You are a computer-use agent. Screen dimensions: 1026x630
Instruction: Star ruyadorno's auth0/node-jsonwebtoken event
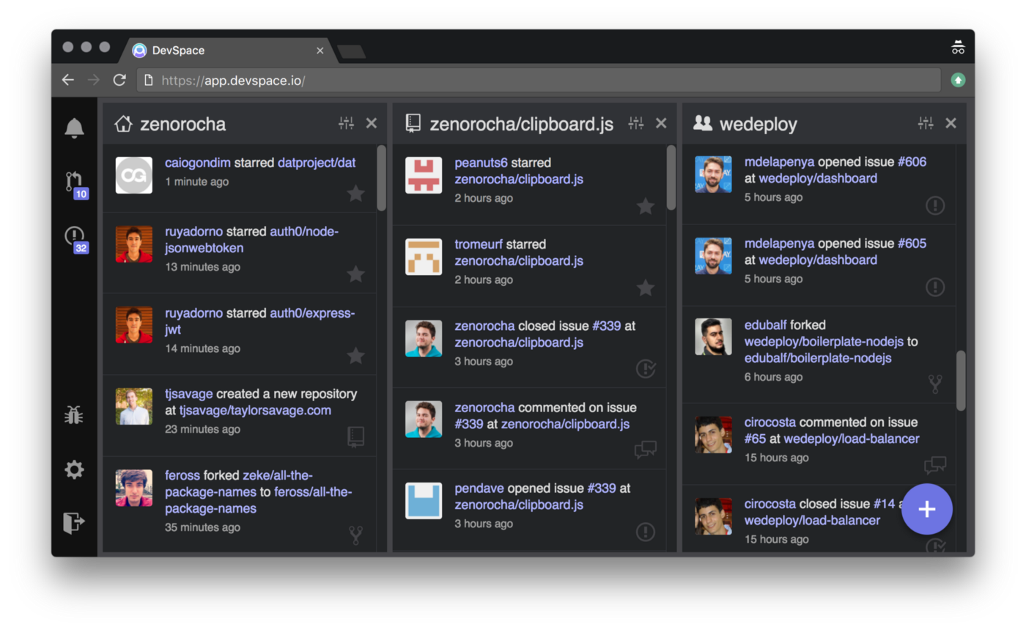tap(356, 274)
